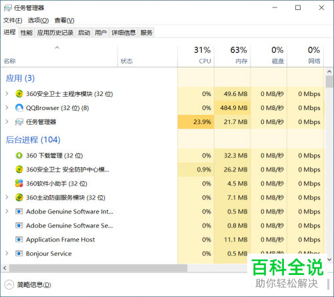Screen dimensions: 334x297
Task: Select the 360软件小助手 (32 位) process name
Action: pyautogui.click(x=57, y=184)
